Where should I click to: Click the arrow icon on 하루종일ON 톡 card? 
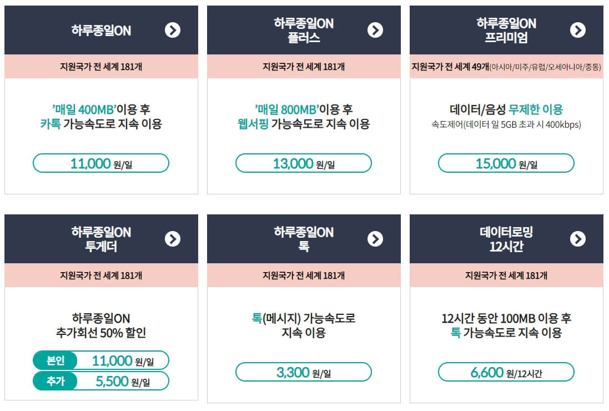(375, 239)
